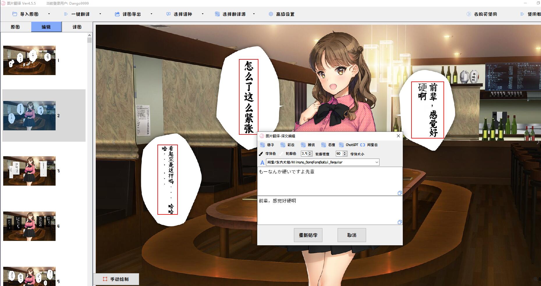Switch to the 原图 tab
This screenshot has height=286, width=541.
[15, 27]
